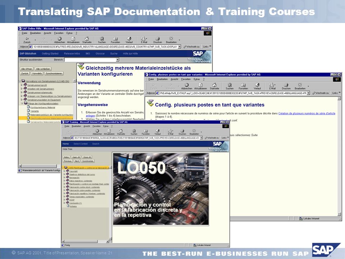
Task: Click Next button in SAP Training tree panel
Action: coord(77,161)
